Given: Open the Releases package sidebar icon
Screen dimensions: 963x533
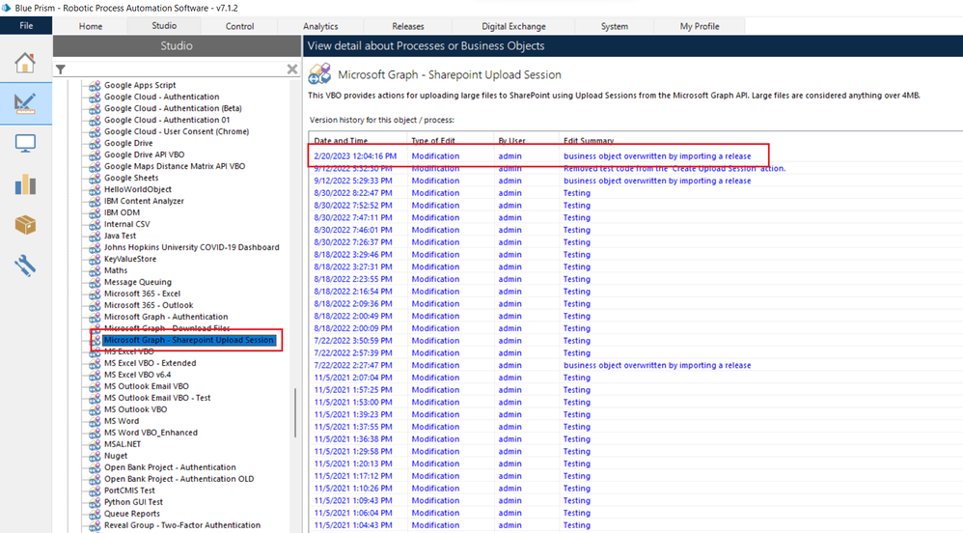Looking at the screenshot, I should pyautogui.click(x=26, y=224).
